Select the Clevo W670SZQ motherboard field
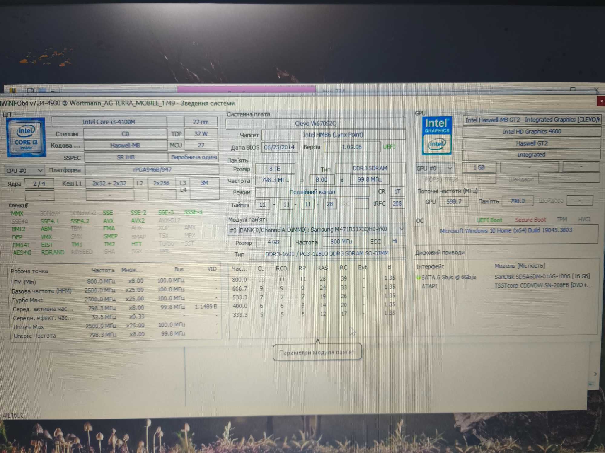The height and width of the screenshot is (453, 605). pos(316,124)
